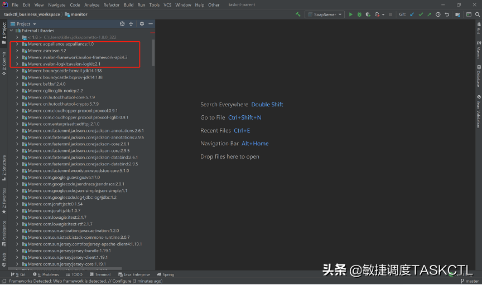
Task: Expand Maven: asm:asm:3.2 node
Action: (x=17, y=51)
